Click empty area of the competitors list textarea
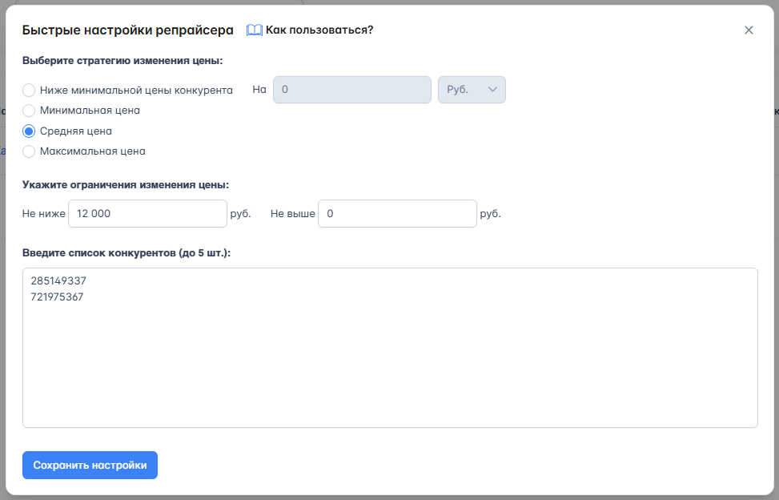 click(x=389, y=369)
